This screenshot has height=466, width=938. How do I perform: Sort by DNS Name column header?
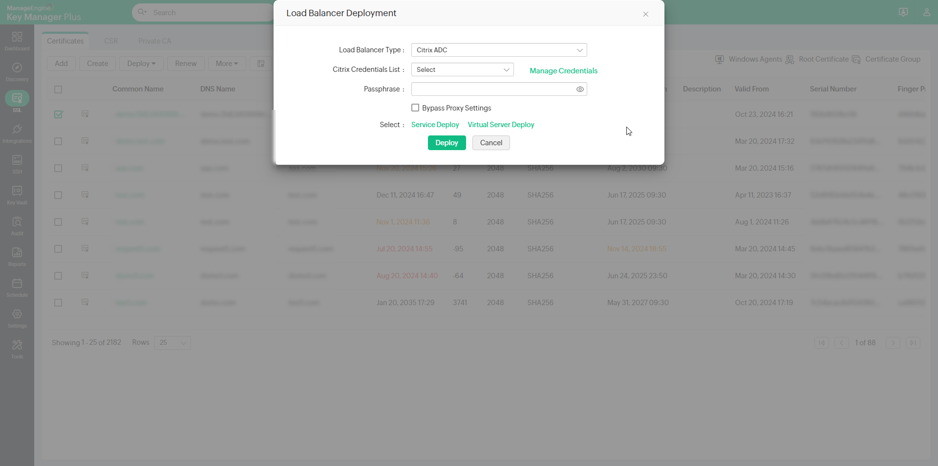[x=218, y=89]
